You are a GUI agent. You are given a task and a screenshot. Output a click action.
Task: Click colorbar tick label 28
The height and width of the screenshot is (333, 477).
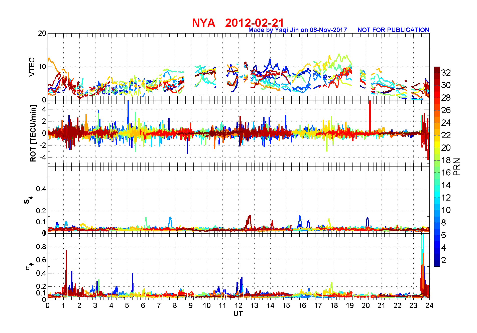[446, 98]
